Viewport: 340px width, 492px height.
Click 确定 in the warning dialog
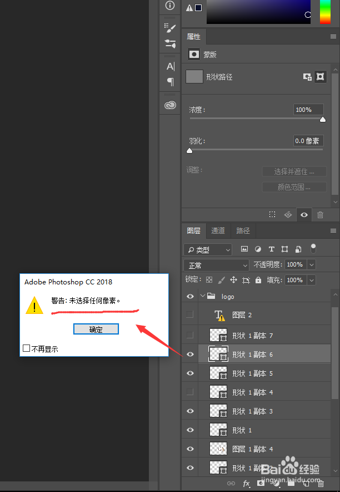click(x=96, y=329)
